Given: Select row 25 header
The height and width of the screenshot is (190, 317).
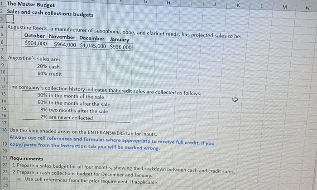Looking at the screenshot, I should pos(5,185).
